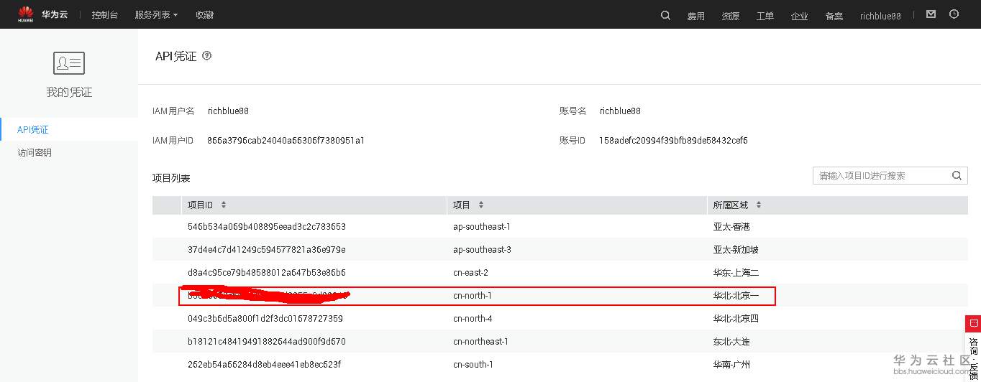The height and width of the screenshot is (382, 981).
Task: Click the cn-north-4 project cell
Action: click(x=473, y=319)
